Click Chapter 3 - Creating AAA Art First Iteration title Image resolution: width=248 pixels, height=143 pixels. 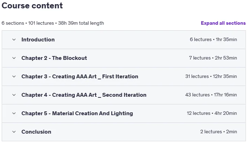point(80,77)
